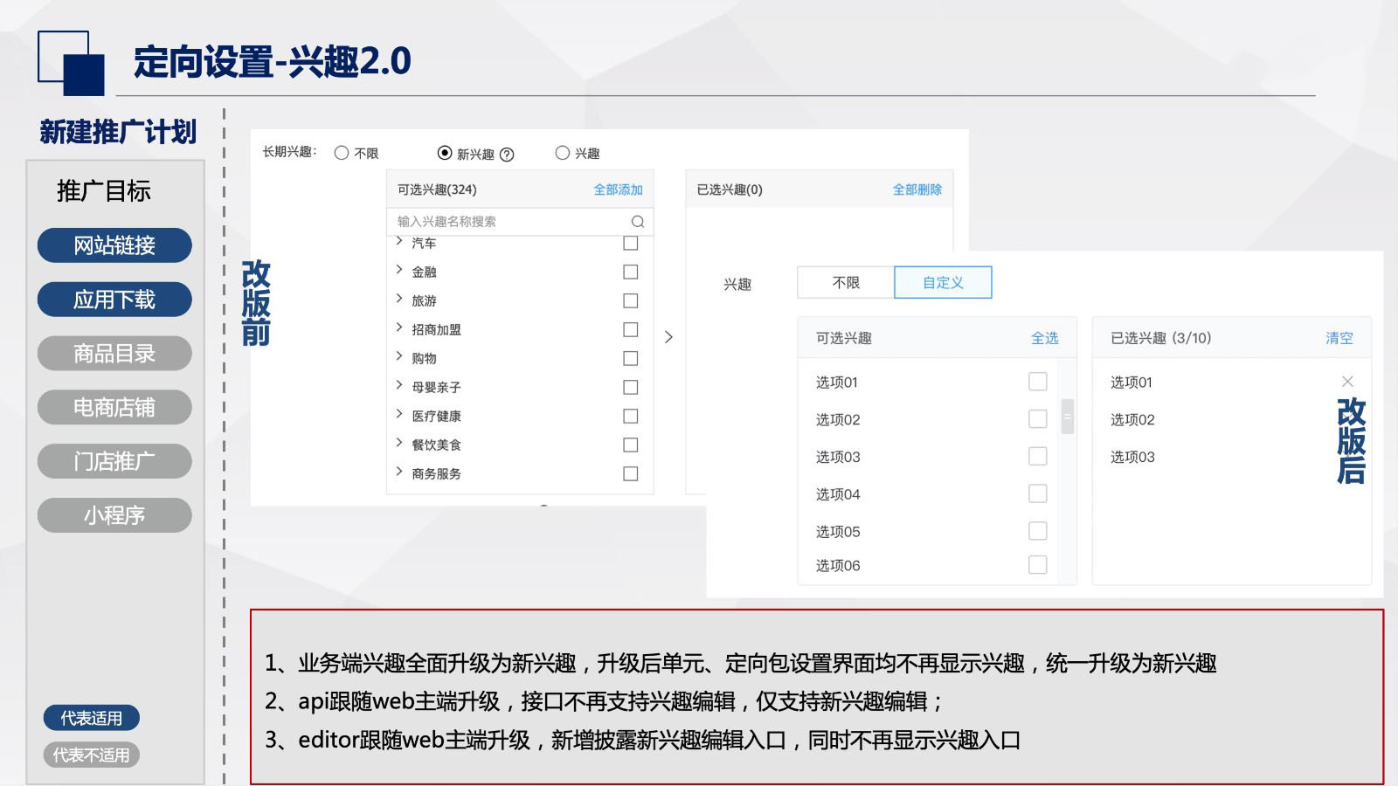Expand the 招商加盟 category
The image size is (1398, 786).
click(399, 327)
